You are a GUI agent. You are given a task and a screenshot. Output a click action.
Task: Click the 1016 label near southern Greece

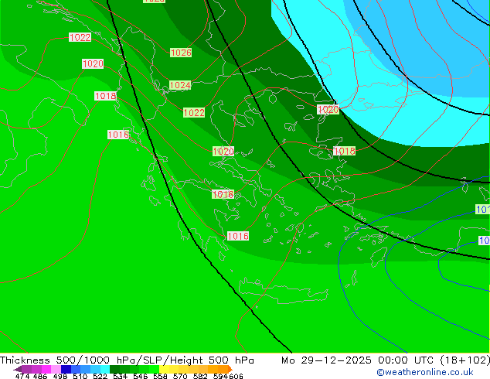(x=238, y=236)
